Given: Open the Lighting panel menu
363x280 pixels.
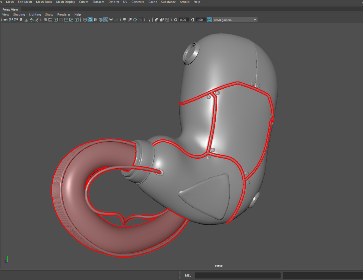Looking at the screenshot, I should pos(35,15).
